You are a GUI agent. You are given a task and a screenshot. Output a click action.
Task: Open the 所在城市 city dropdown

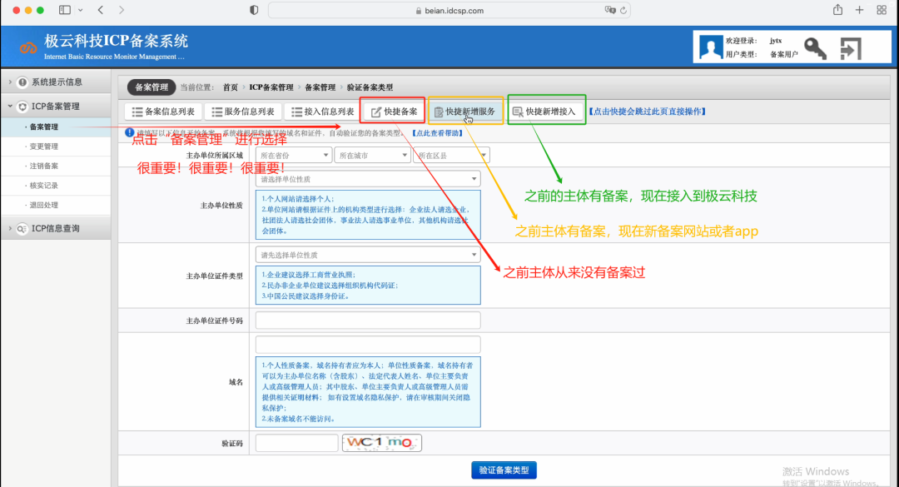click(x=371, y=155)
